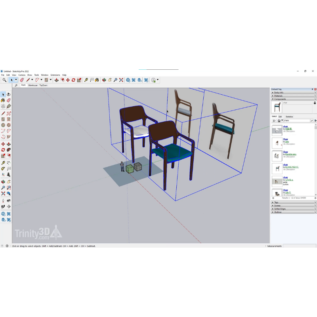Screen dimensions: 317x317
Task: Select the Paint Bucket tool in left toolbar
Action: [3, 101]
